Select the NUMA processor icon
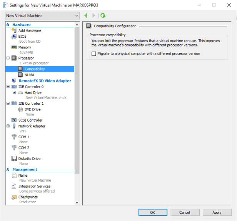The width and height of the screenshot is (237, 221). coord(20,75)
